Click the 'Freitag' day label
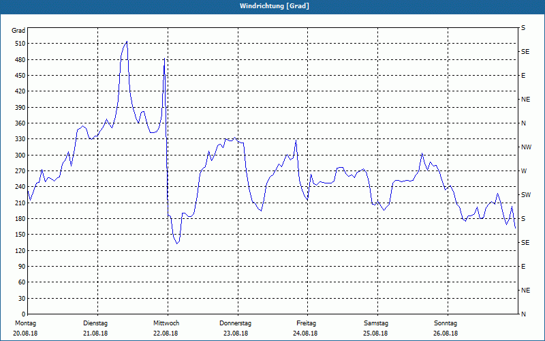The height and width of the screenshot is (341, 545). pos(306,323)
